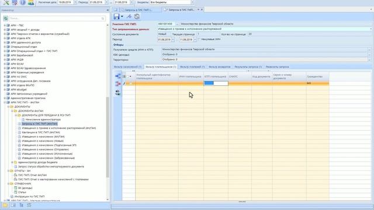Switch to the Реквизиты запроса tab
374x210 pixels.
(277, 67)
